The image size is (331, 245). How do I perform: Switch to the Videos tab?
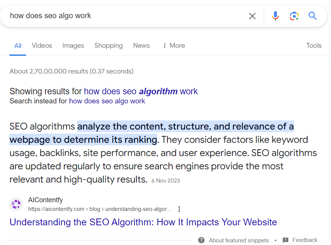42,45
